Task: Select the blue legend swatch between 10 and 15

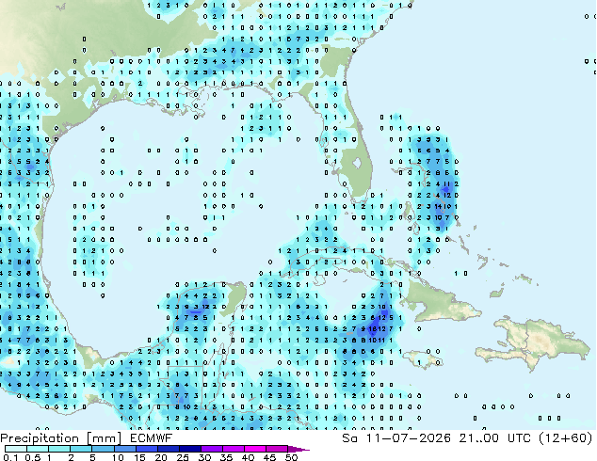Action: [x=125, y=449]
